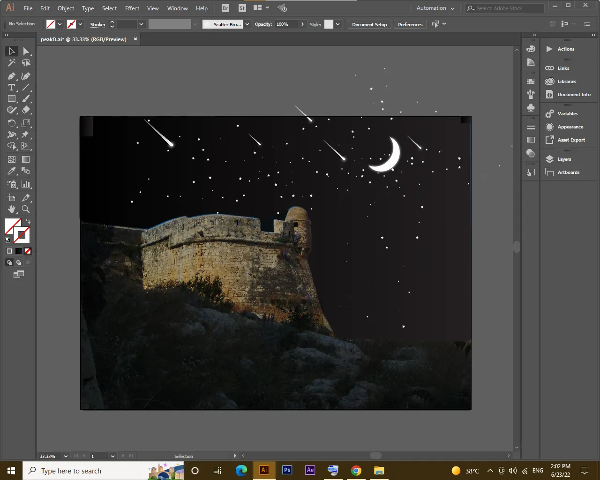Activate the Slice tool

coord(26,198)
